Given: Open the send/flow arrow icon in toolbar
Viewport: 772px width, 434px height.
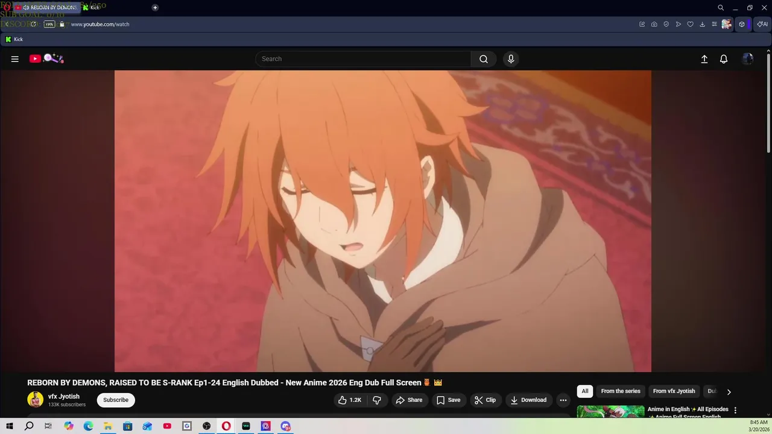Looking at the screenshot, I should [679, 24].
